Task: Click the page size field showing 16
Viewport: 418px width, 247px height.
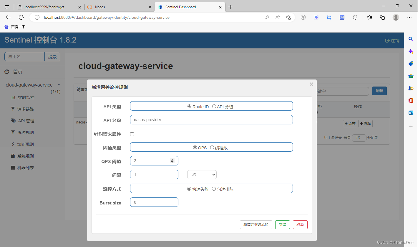Action: tap(359, 138)
